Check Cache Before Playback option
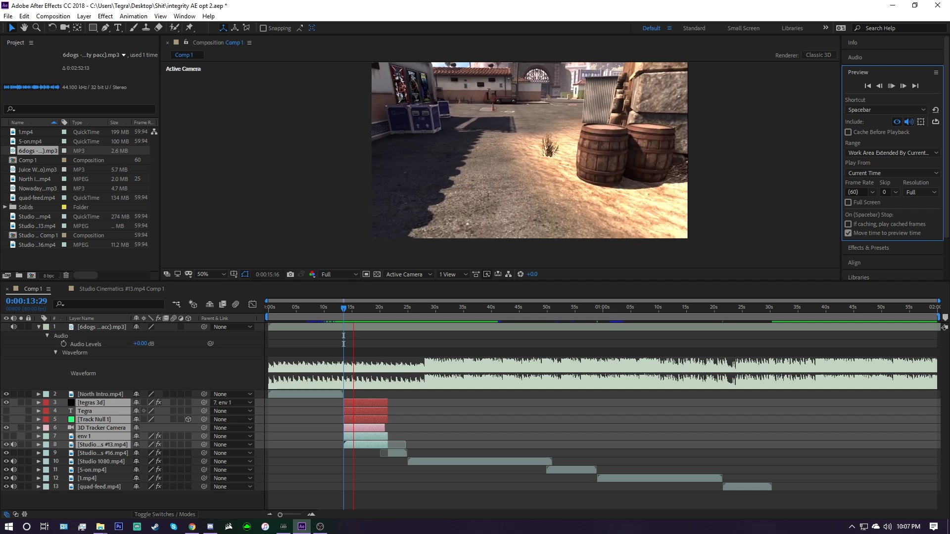Screen dimensions: 950x534 coord(848,132)
